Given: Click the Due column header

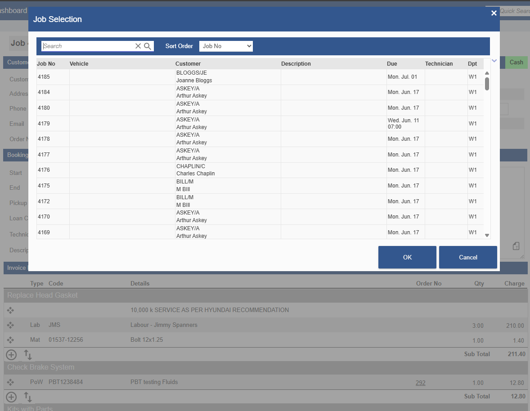Looking at the screenshot, I should click(x=392, y=64).
